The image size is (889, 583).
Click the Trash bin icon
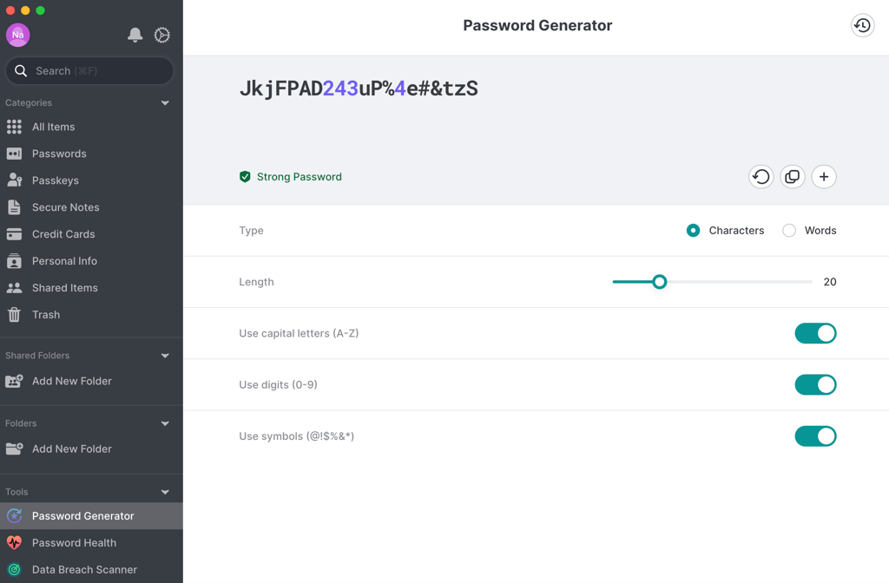pos(14,314)
